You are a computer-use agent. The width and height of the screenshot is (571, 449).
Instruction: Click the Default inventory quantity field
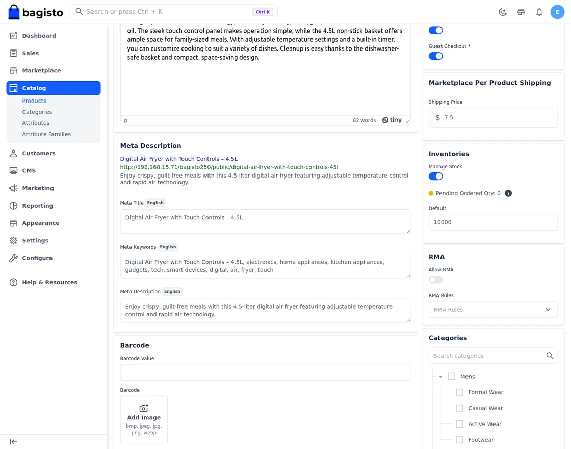coord(492,222)
